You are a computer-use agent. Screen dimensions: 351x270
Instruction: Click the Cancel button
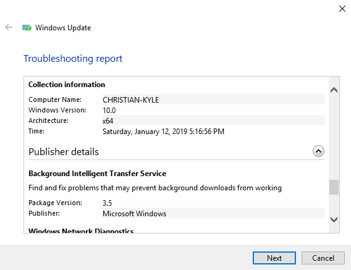click(323, 258)
